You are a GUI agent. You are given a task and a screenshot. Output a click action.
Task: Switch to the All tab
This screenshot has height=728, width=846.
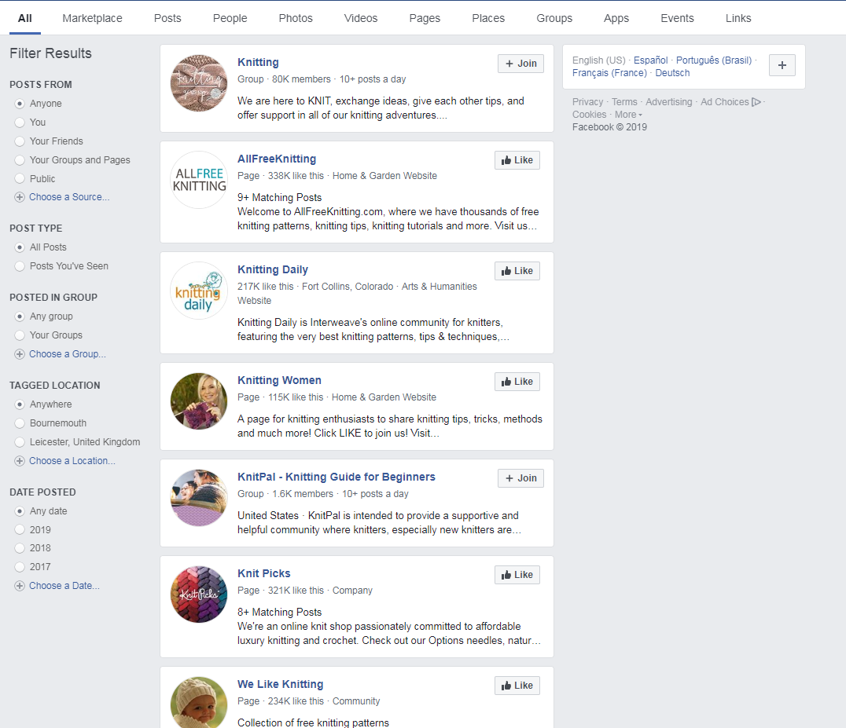coord(25,18)
